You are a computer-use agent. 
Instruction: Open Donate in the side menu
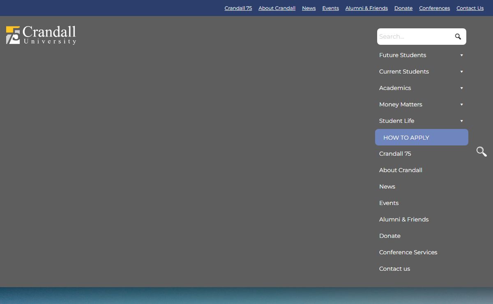tap(389, 236)
